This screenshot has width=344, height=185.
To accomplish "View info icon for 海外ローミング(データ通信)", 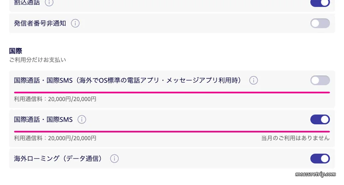I will point(114,159).
